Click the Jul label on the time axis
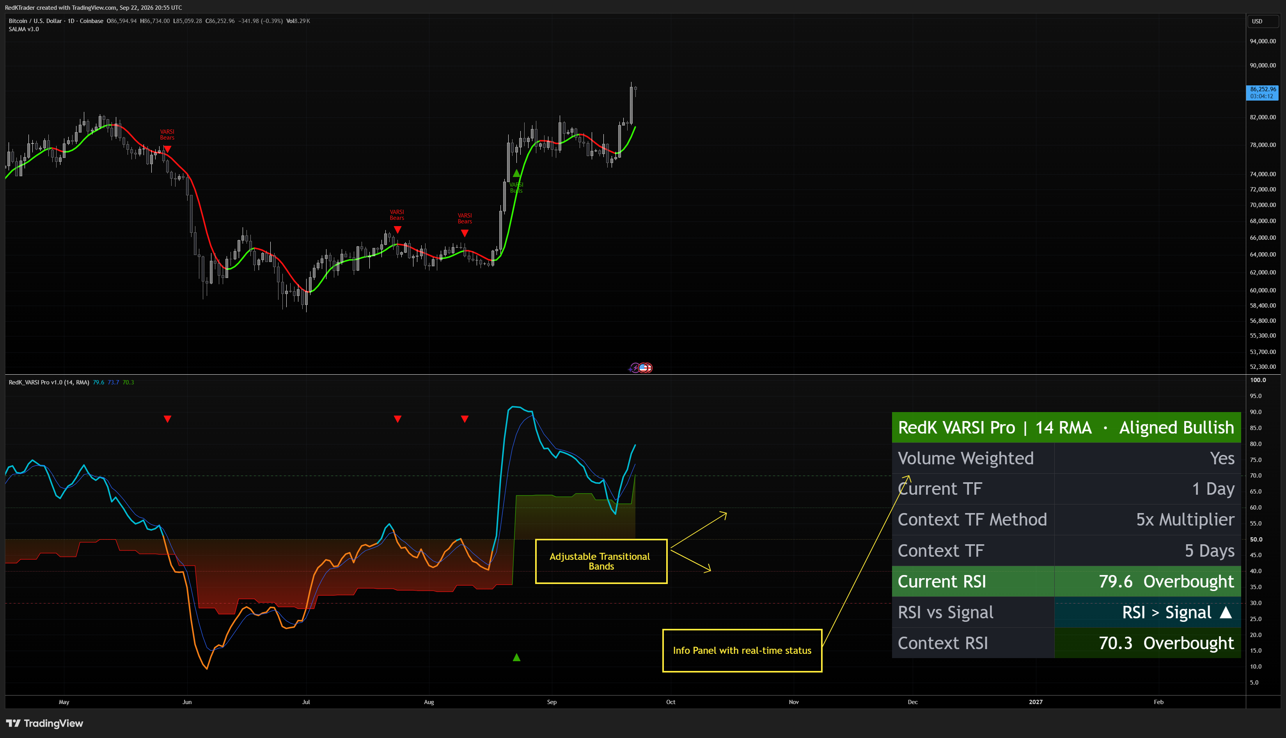 click(306, 702)
